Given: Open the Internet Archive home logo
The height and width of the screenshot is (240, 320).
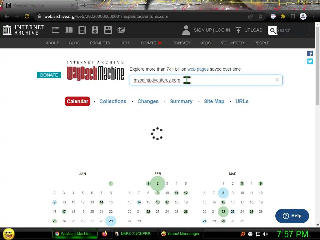Looking at the screenshot, I should (x=24, y=30).
